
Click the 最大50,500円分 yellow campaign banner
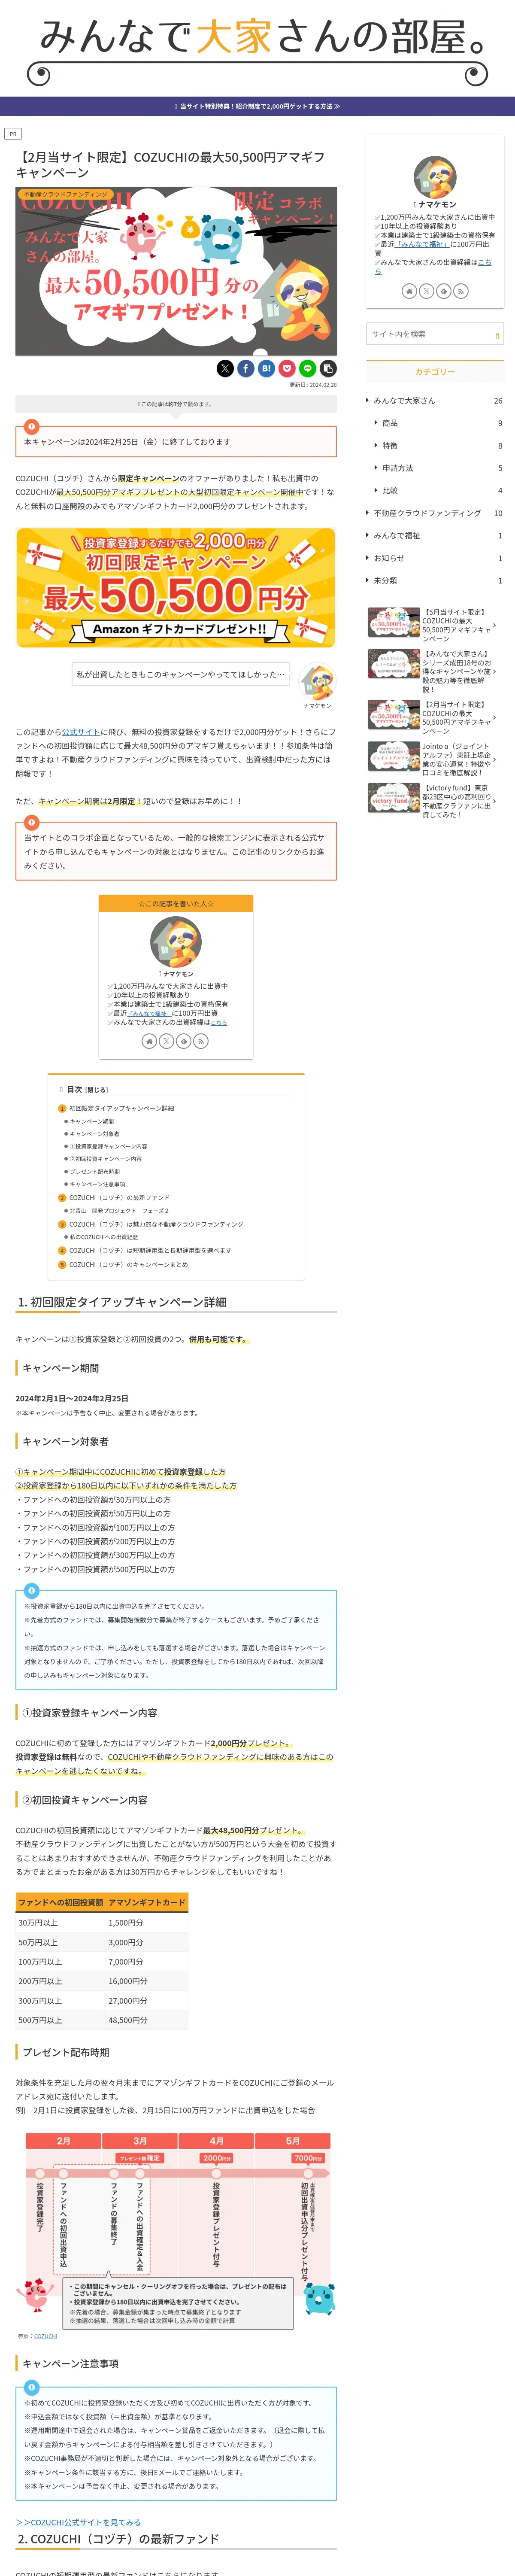(x=176, y=588)
